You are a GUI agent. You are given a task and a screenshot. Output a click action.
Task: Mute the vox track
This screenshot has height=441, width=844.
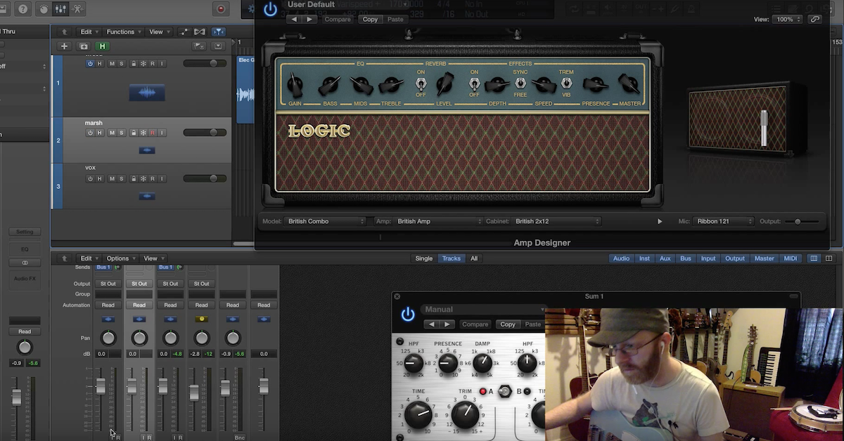point(111,178)
